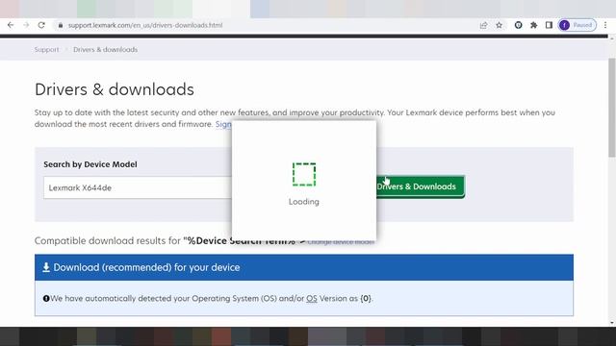Click the Drivers & downloads page heading
Screen dimensions: 616x346
click(x=115, y=89)
